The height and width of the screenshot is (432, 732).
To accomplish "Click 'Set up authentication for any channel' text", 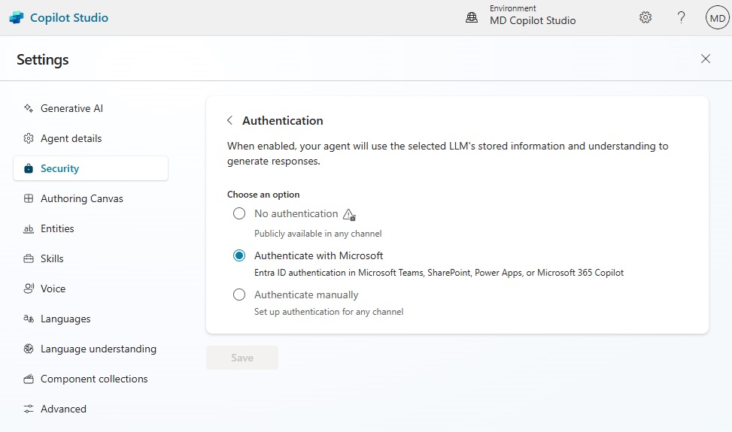I will pyautogui.click(x=329, y=312).
